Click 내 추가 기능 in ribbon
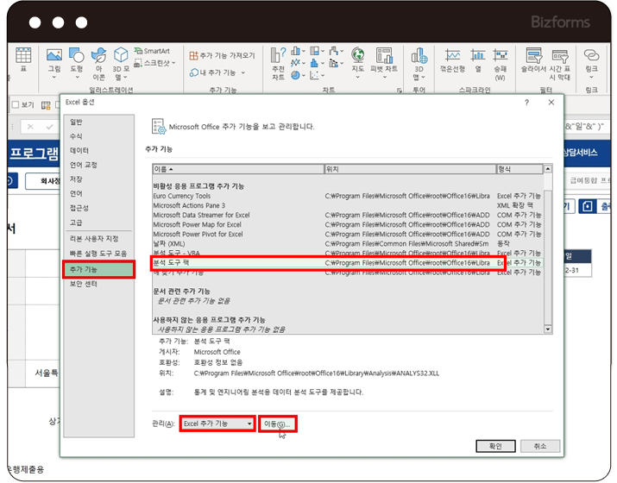Screen dimensions: 617x483 (213, 72)
